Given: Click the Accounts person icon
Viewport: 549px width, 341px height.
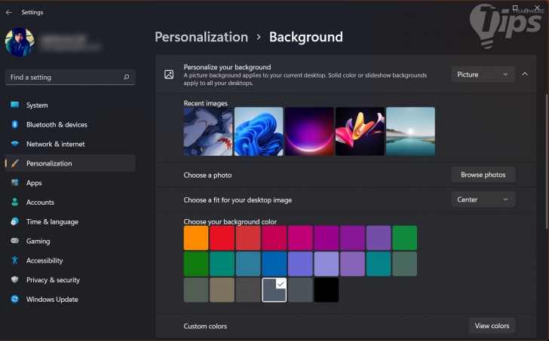Looking at the screenshot, I should [x=15, y=202].
